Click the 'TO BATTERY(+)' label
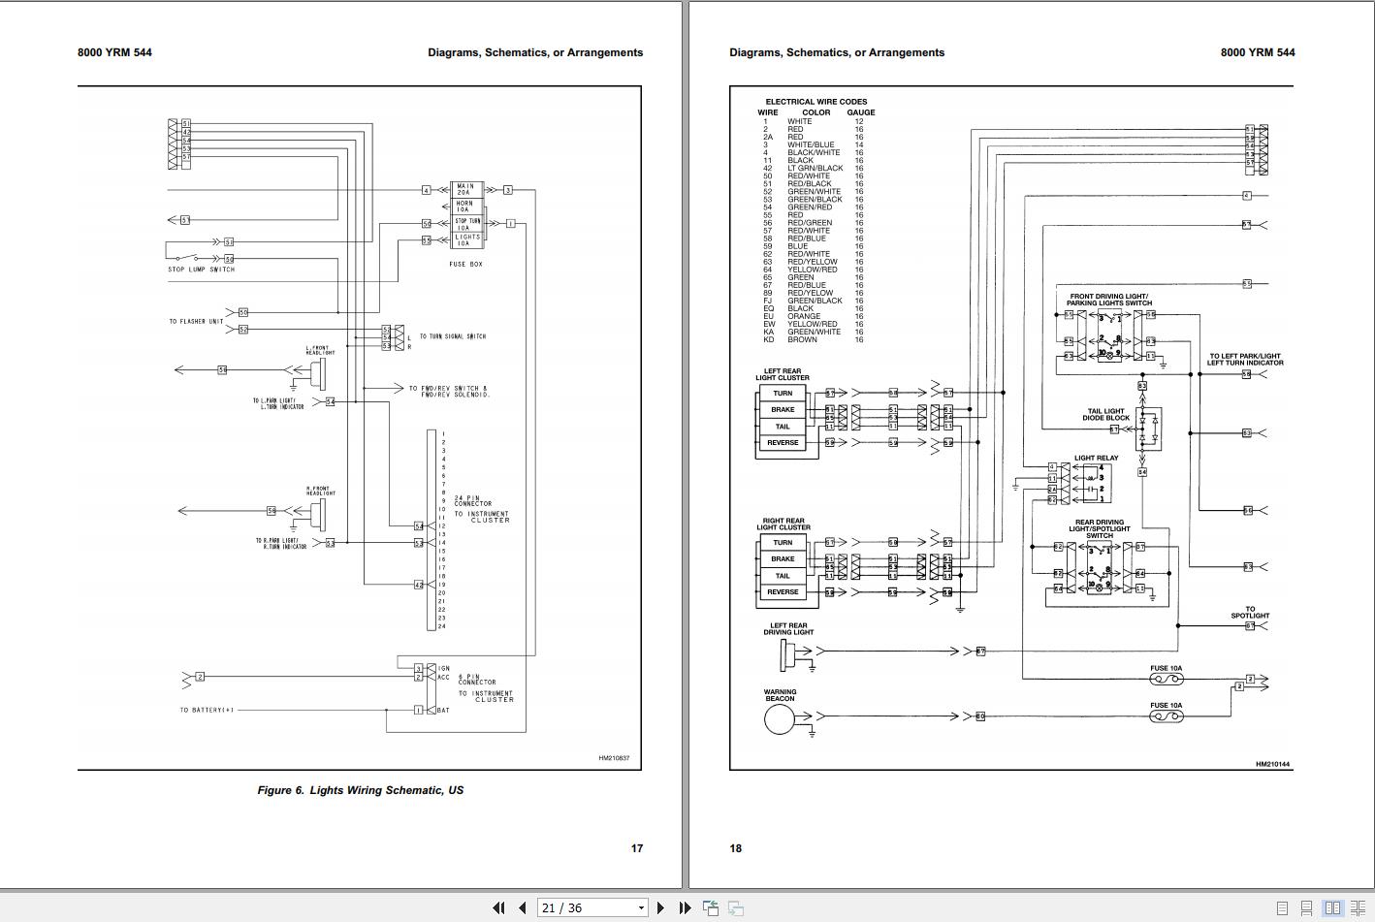This screenshot has width=1375, height=922. click(x=207, y=710)
